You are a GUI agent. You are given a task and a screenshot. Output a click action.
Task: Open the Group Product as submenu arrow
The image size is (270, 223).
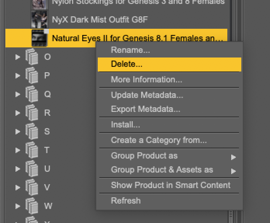233,157
